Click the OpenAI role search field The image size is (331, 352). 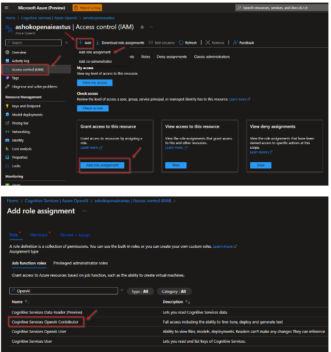[x=64, y=291]
